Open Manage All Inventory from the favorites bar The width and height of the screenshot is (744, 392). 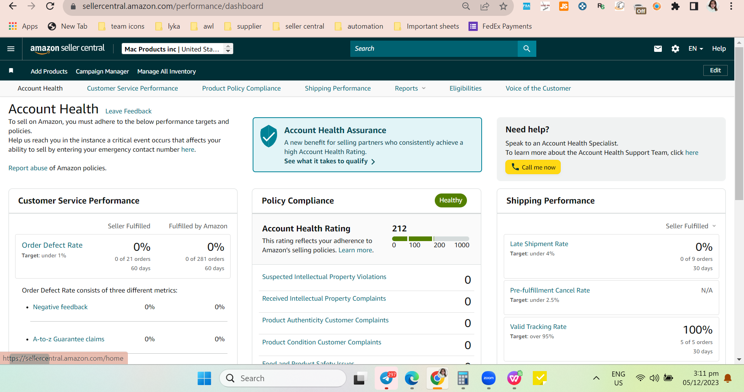167,71
